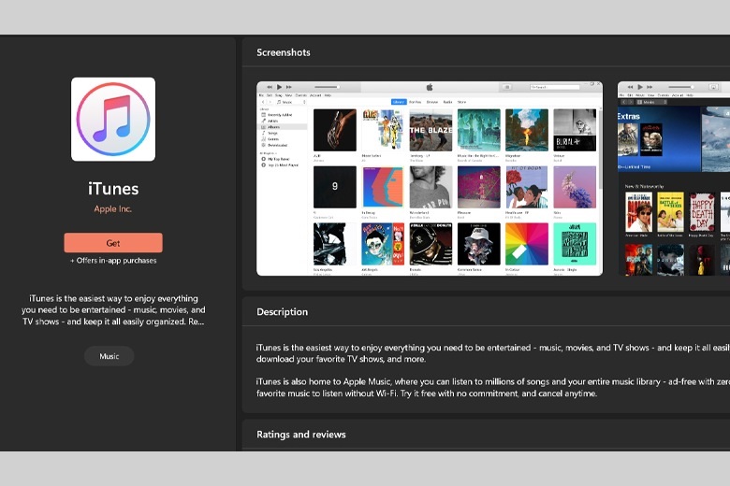Click the '+ Offers in-app purchases' note
The image size is (730, 486).
pos(113,261)
